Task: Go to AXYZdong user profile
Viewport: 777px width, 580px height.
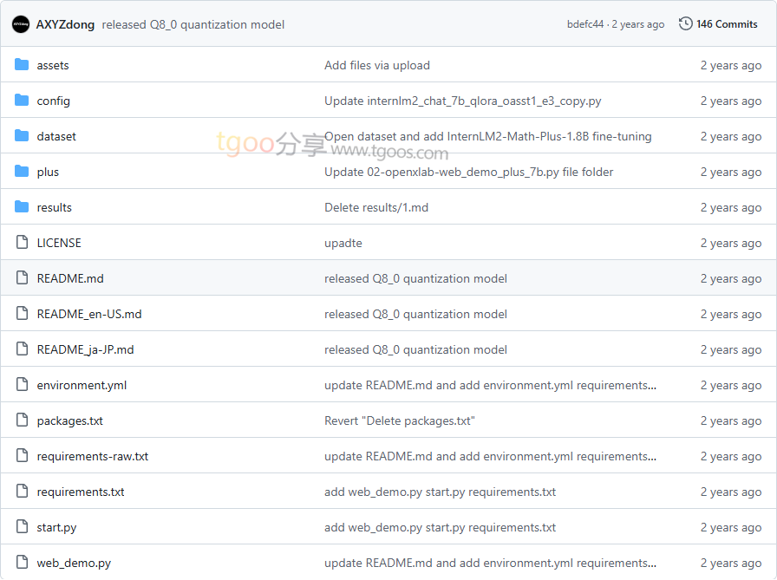Action: [x=65, y=24]
